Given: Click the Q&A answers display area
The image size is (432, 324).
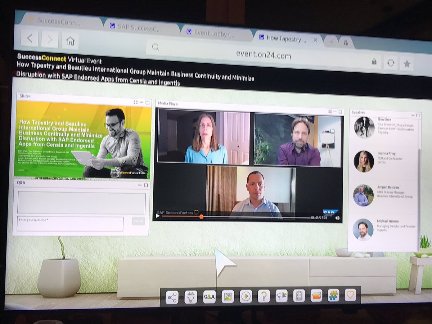Looking at the screenshot, I should click(x=81, y=203).
